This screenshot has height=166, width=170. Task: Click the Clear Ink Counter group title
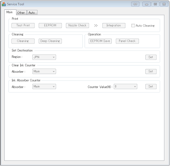[x=23, y=65]
